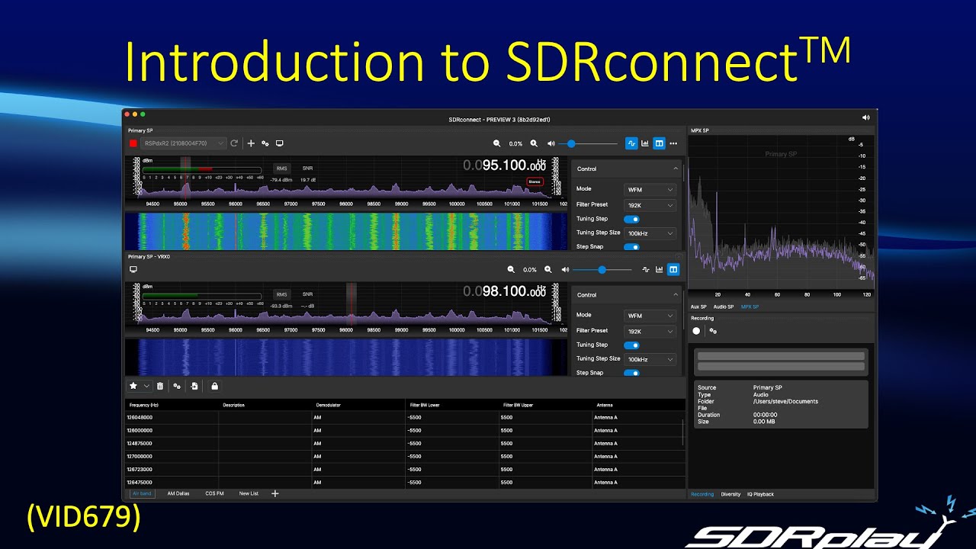Open Tuning Step Size dropdown in Primary SP
Screen dimensions: 976x549
[650, 233]
